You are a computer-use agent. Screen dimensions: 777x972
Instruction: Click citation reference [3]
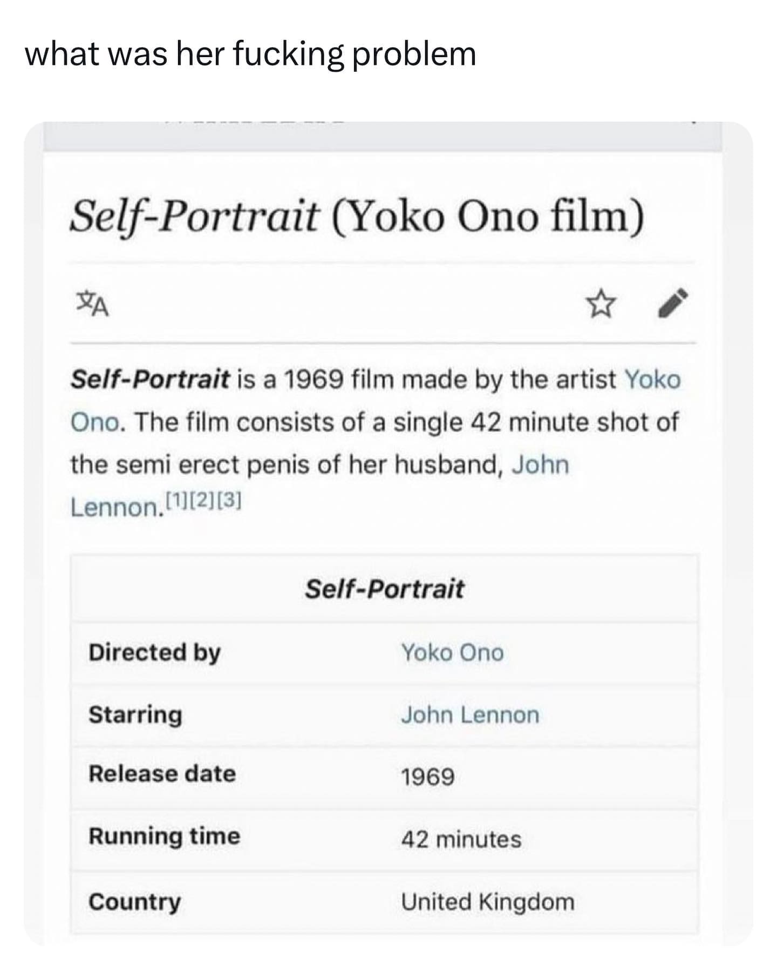point(229,501)
